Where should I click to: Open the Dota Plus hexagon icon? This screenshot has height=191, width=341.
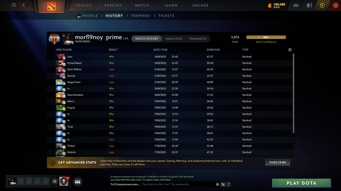(x=322, y=5)
